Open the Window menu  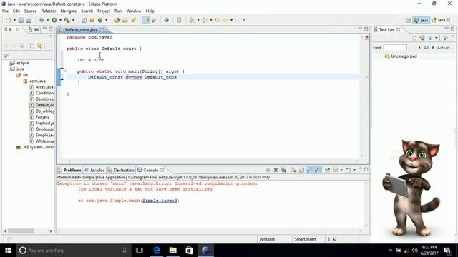tap(134, 11)
